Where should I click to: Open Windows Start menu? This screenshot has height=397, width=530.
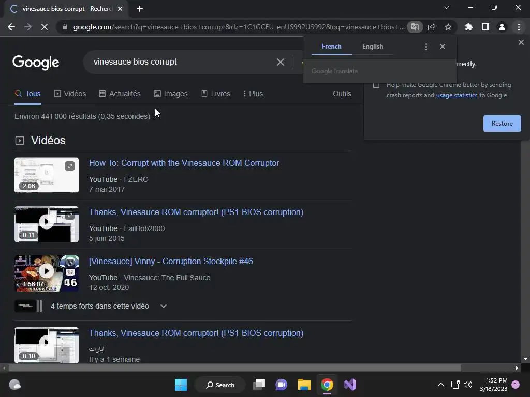click(181, 385)
